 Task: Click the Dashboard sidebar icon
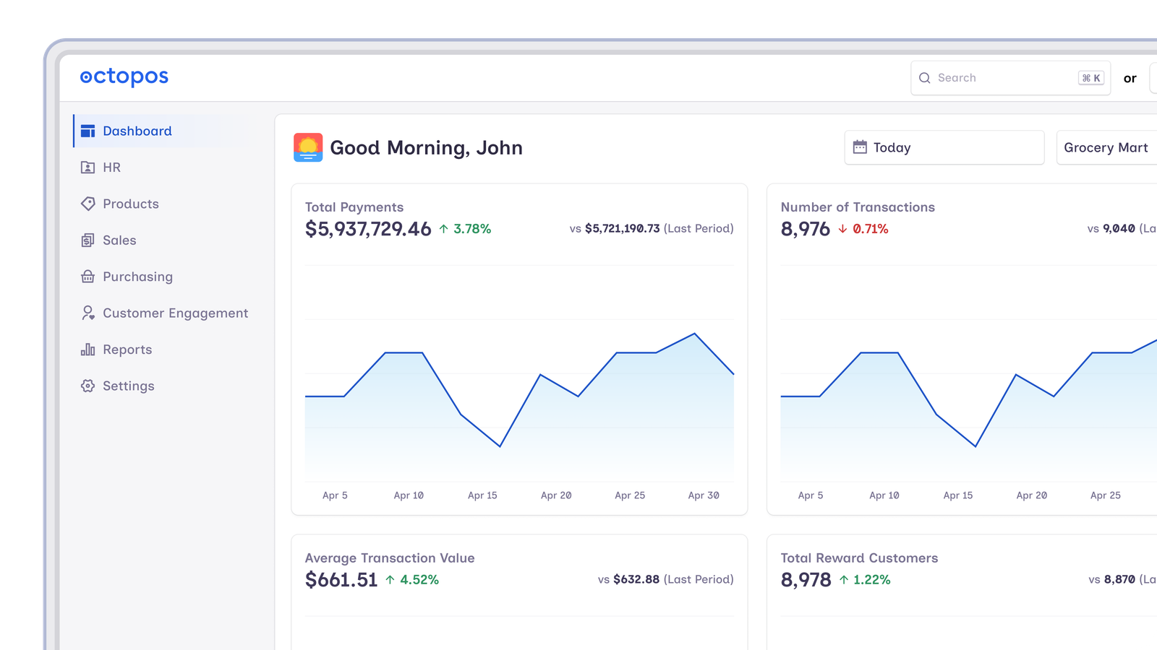pyautogui.click(x=87, y=131)
